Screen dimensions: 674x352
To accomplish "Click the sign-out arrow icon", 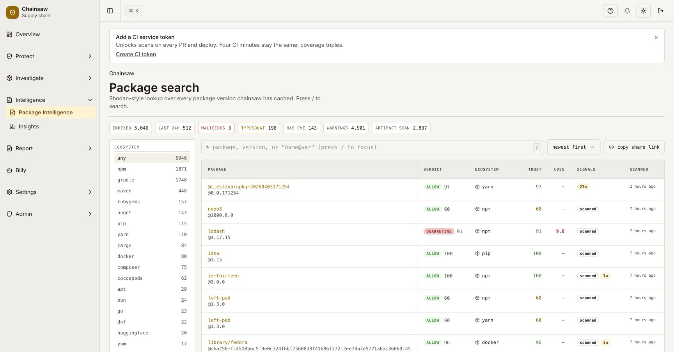I will click(x=661, y=11).
